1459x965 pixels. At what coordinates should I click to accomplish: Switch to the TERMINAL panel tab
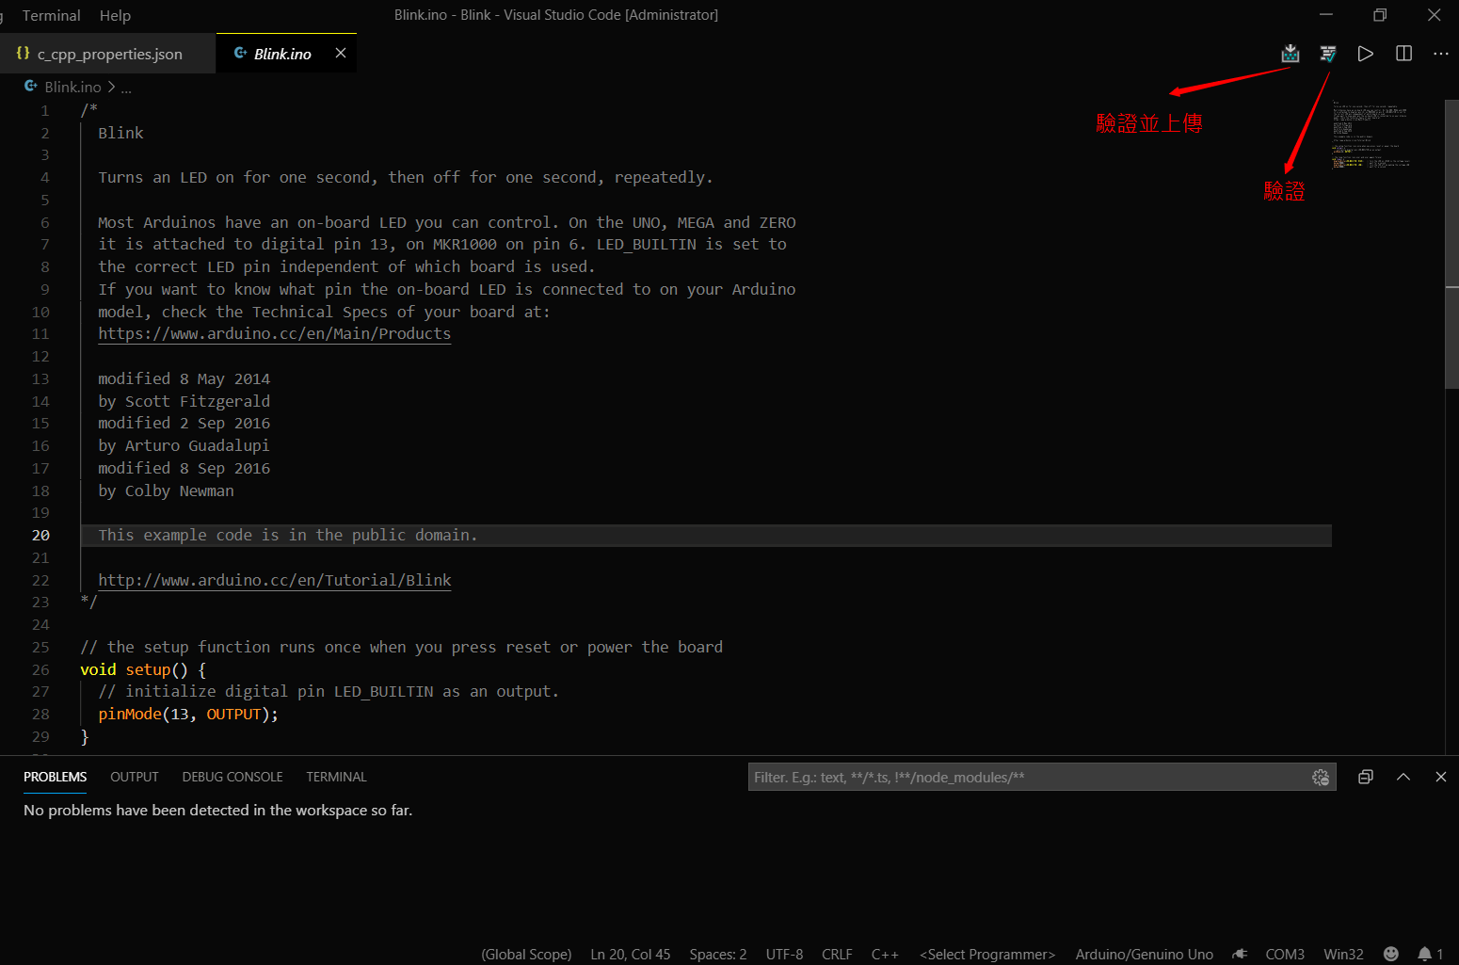coord(336,777)
